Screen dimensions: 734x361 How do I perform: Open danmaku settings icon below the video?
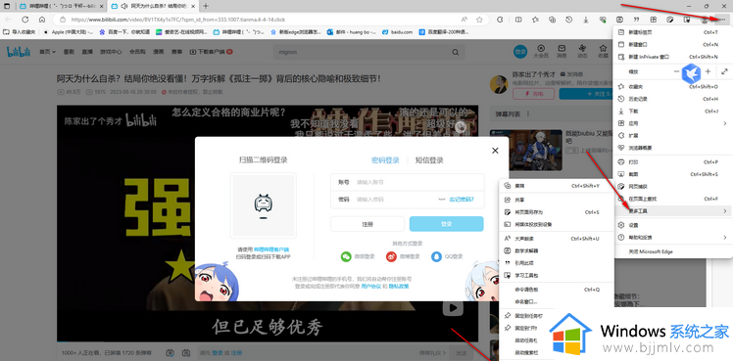coord(186,352)
